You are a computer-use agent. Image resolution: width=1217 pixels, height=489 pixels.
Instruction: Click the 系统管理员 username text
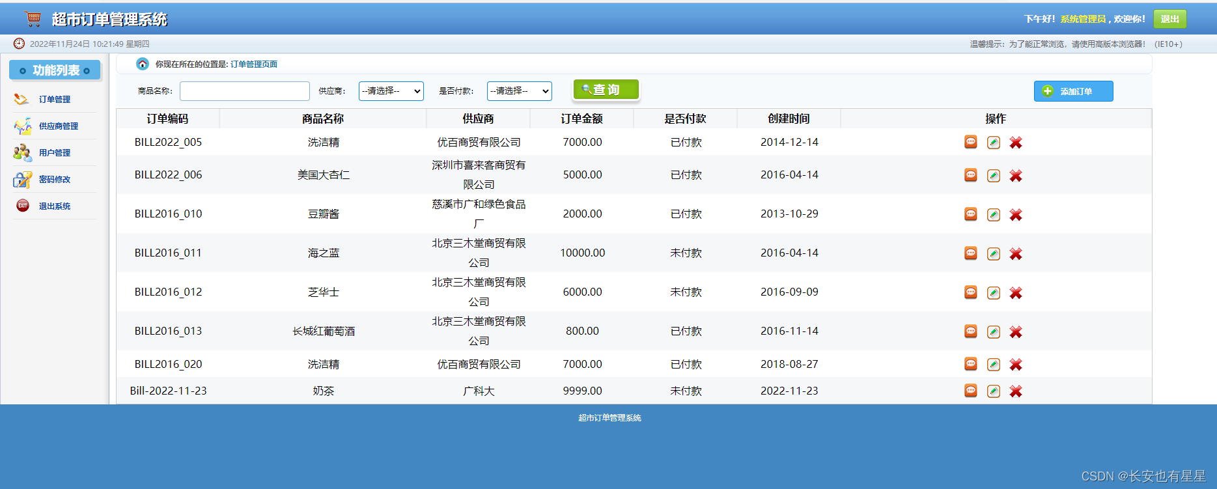pos(1083,19)
